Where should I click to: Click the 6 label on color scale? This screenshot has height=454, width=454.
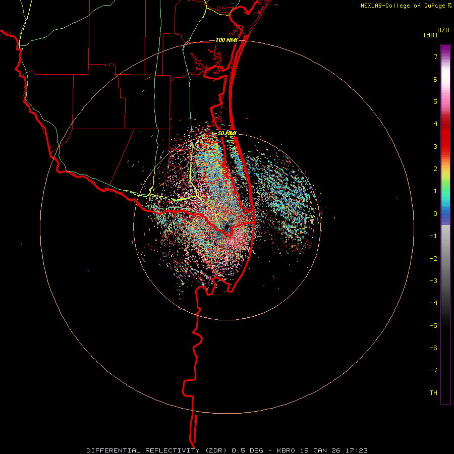(435, 79)
